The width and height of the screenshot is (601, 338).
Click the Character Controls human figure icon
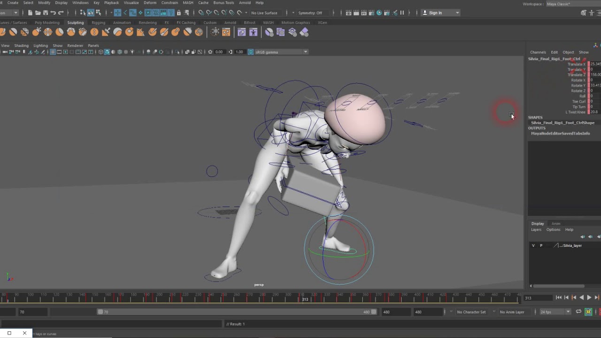(591, 13)
